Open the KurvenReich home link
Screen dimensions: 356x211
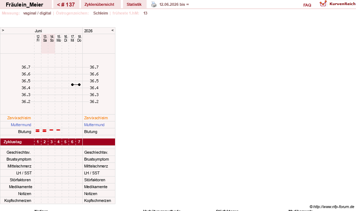[x=342, y=4]
